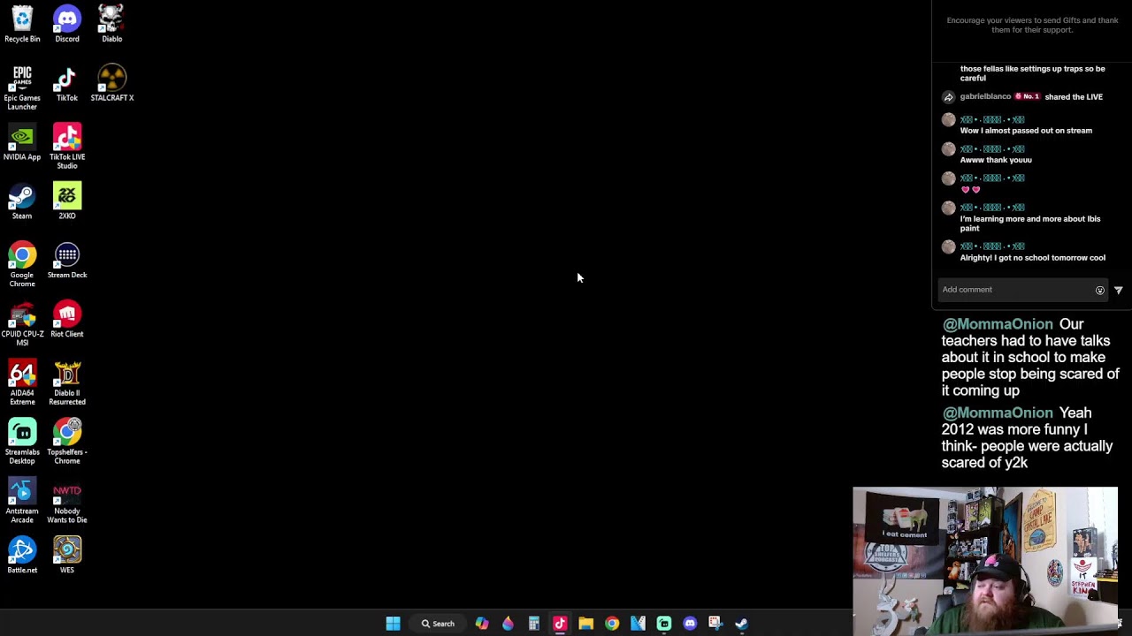The image size is (1132, 636).
Task: Click the Riot Client desktop icon
Action: tap(67, 320)
